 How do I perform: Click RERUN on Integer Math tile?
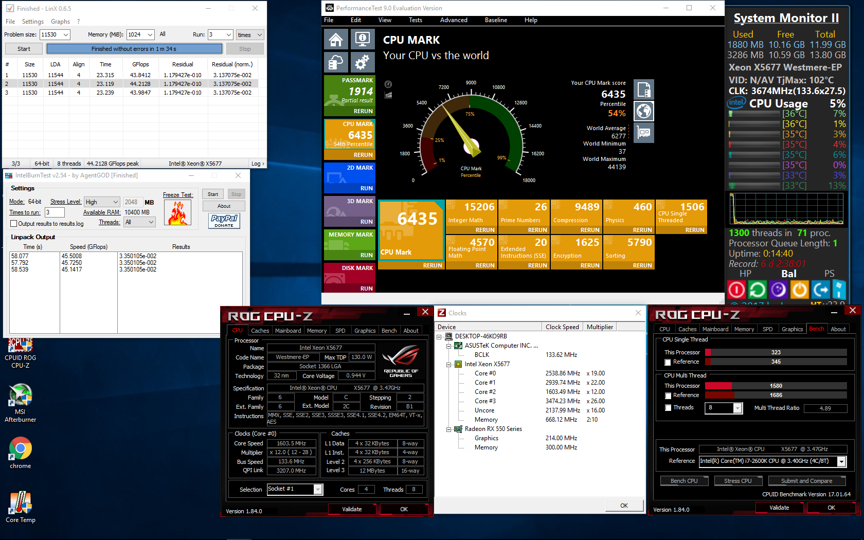(x=485, y=230)
